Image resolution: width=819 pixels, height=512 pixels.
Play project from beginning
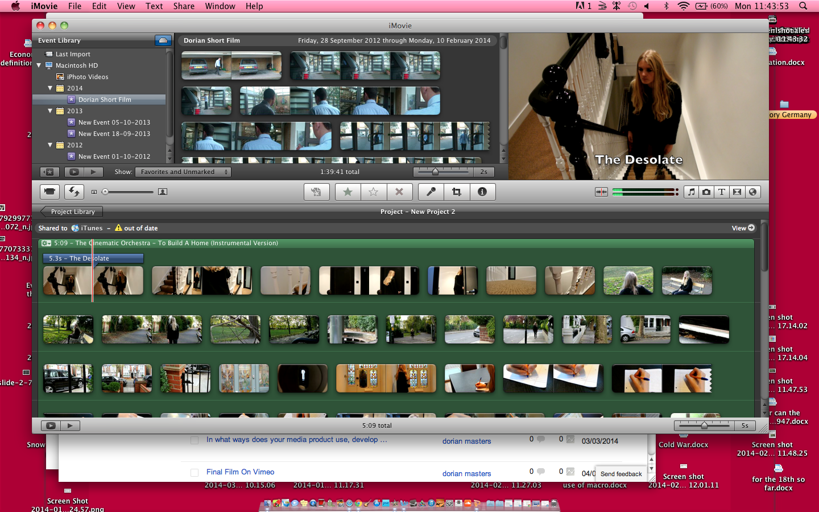[x=70, y=426]
